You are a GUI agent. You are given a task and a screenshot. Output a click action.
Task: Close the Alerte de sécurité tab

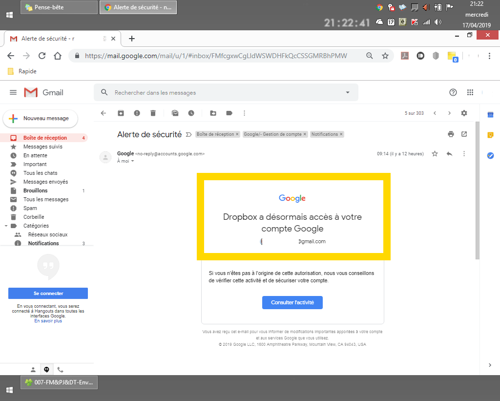tap(113, 39)
